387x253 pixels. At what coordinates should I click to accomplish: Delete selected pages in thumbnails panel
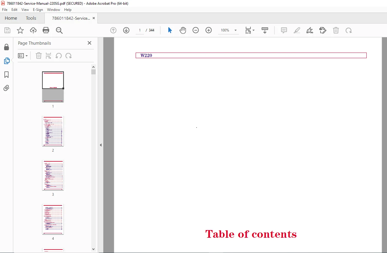click(39, 56)
